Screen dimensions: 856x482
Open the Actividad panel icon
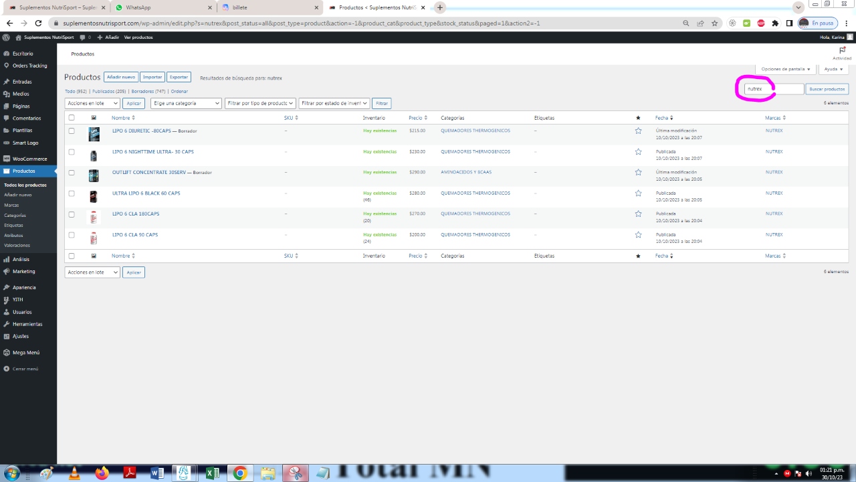tap(842, 50)
